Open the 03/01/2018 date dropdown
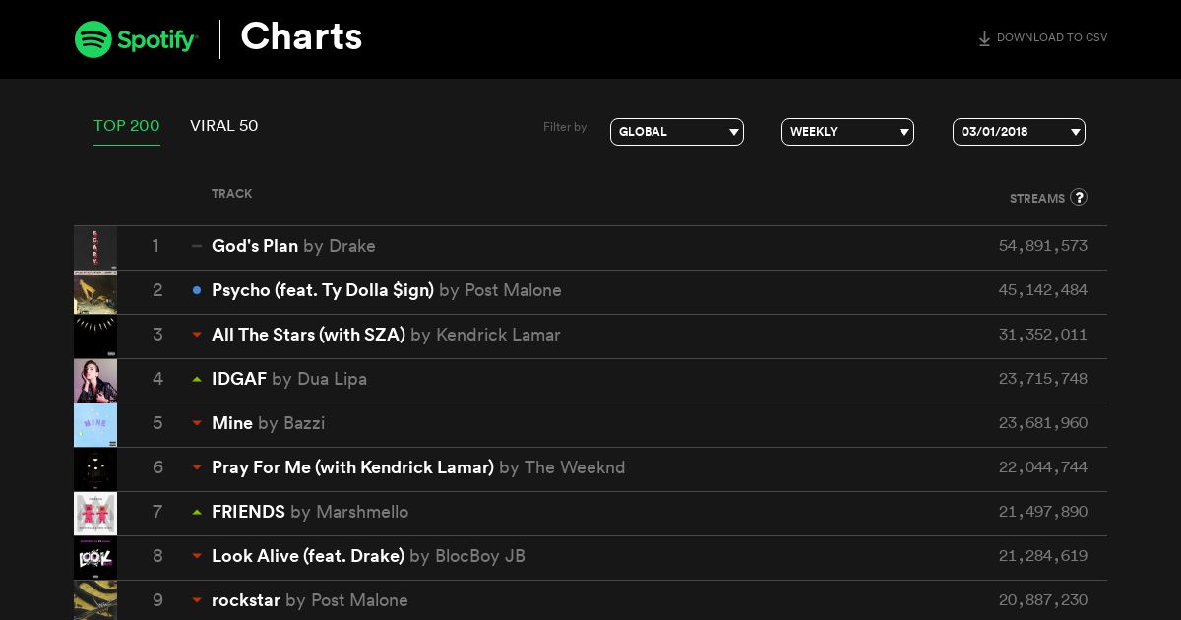Image resolution: width=1181 pixels, height=620 pixels. click(1019, 132)
